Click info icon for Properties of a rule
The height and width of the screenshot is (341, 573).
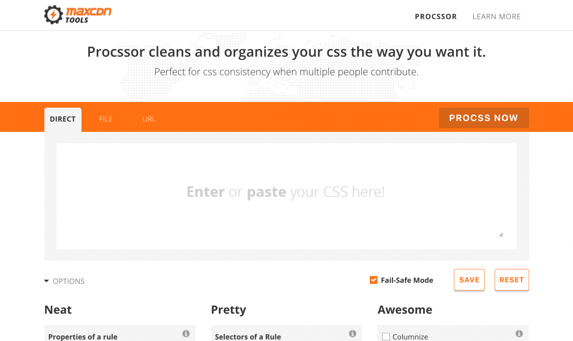[x=186, y=333]
